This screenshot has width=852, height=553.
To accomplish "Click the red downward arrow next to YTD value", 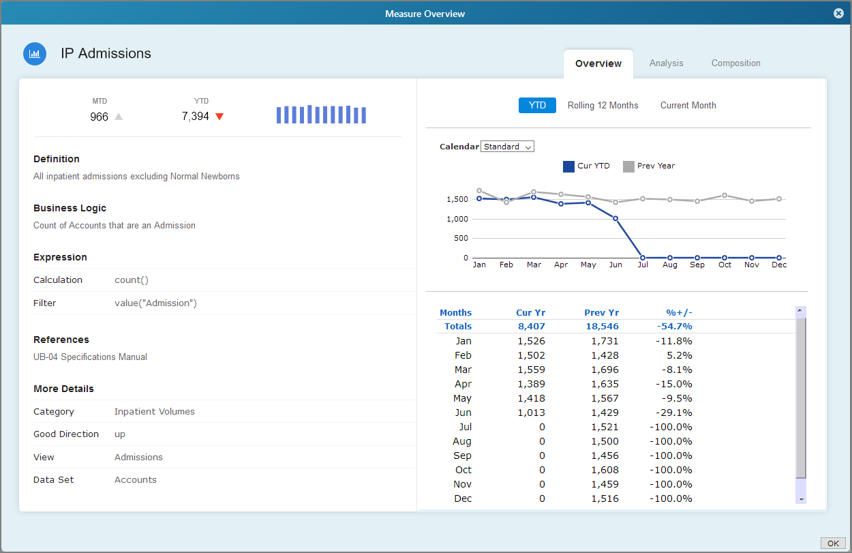I will coord(219,117).
